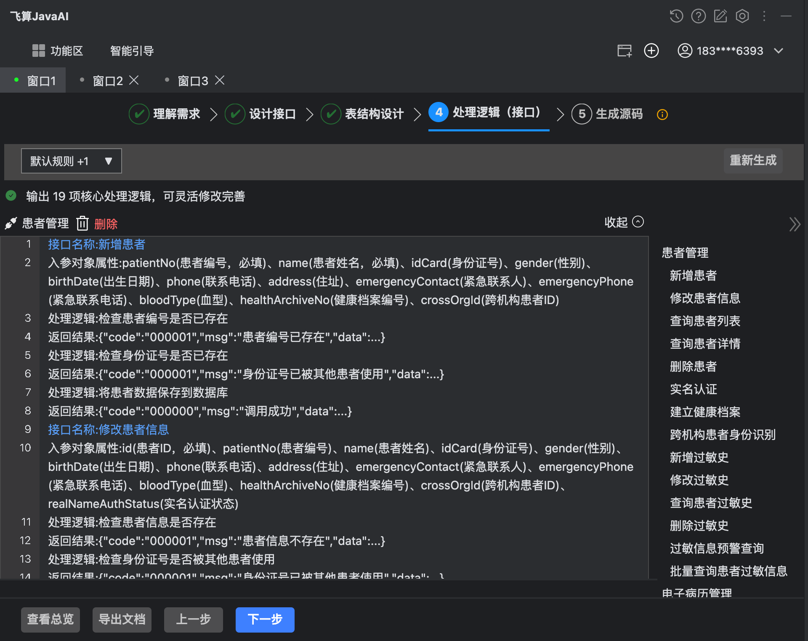The height and width of the screenshot is (641, 808).
Task: Click editor line 接口名称:修改患者信息
Action: tap(108, 430)
